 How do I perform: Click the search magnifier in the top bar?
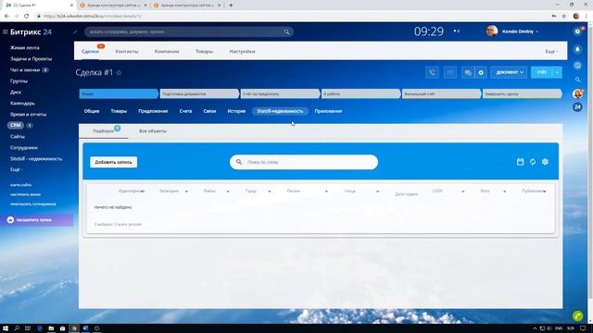coord(286,32)
